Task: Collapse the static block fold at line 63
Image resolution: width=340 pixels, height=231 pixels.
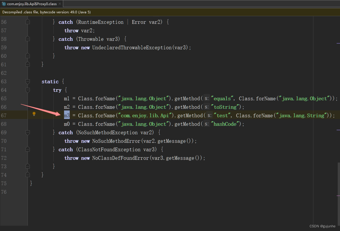Action: 28,81
